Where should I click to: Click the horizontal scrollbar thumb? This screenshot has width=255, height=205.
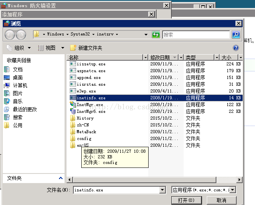pos(145,180)
